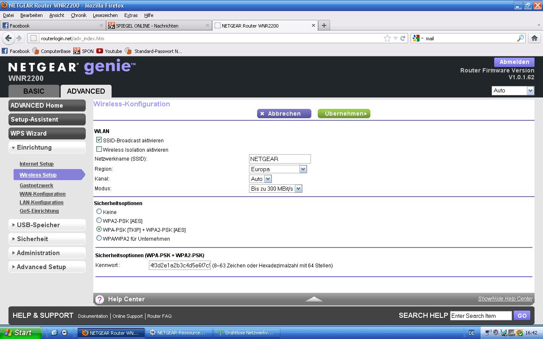Screen dimensions: 543x339
Task: Open the Facebook bookmark
Action: (x=16, y=51)
